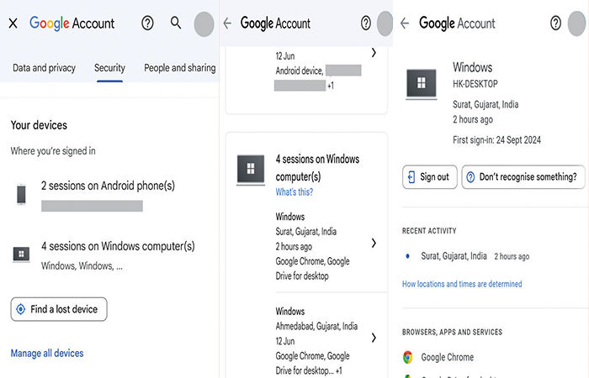Click the locate target icon in Find a lost device button
The image size is (589, 378).
pyautogui.click(x=21, y=309)
